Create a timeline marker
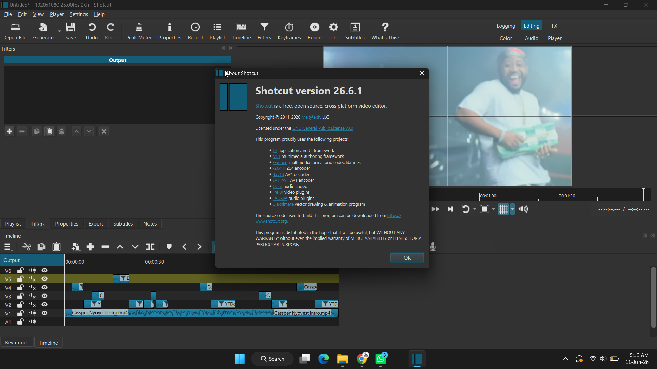 (x=169, y=247)
